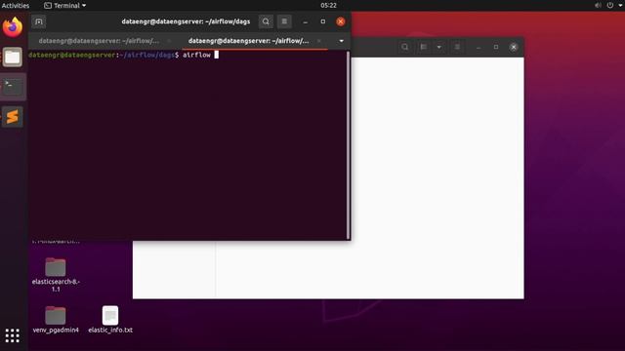This screenshot has width=625, height=351.
Task: Open the Show Applications grid
Action: coord(13,335)
